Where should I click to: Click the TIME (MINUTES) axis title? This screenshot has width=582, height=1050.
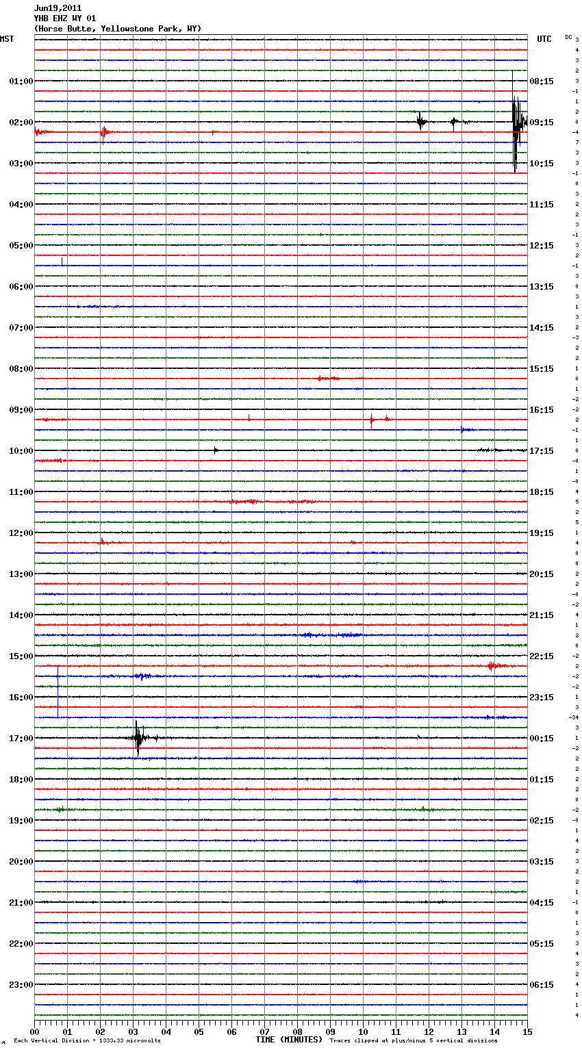[x=288, y=1040]
